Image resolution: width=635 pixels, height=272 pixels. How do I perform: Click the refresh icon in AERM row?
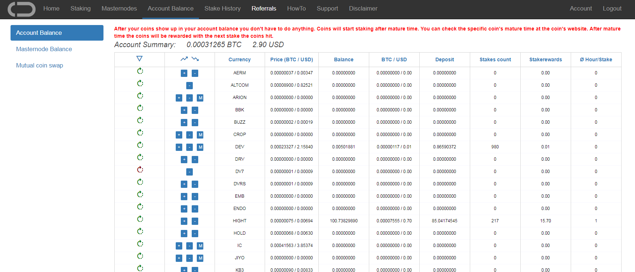(x=140, y=71)
